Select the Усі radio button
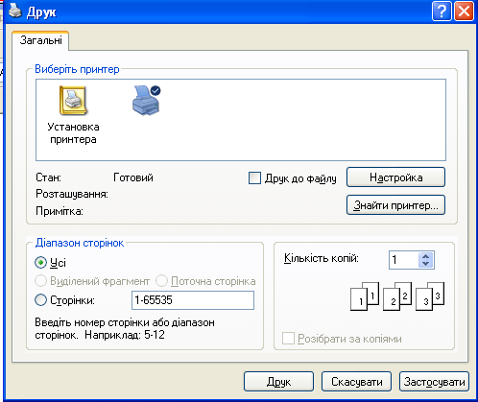 click(x=40, y=263)
